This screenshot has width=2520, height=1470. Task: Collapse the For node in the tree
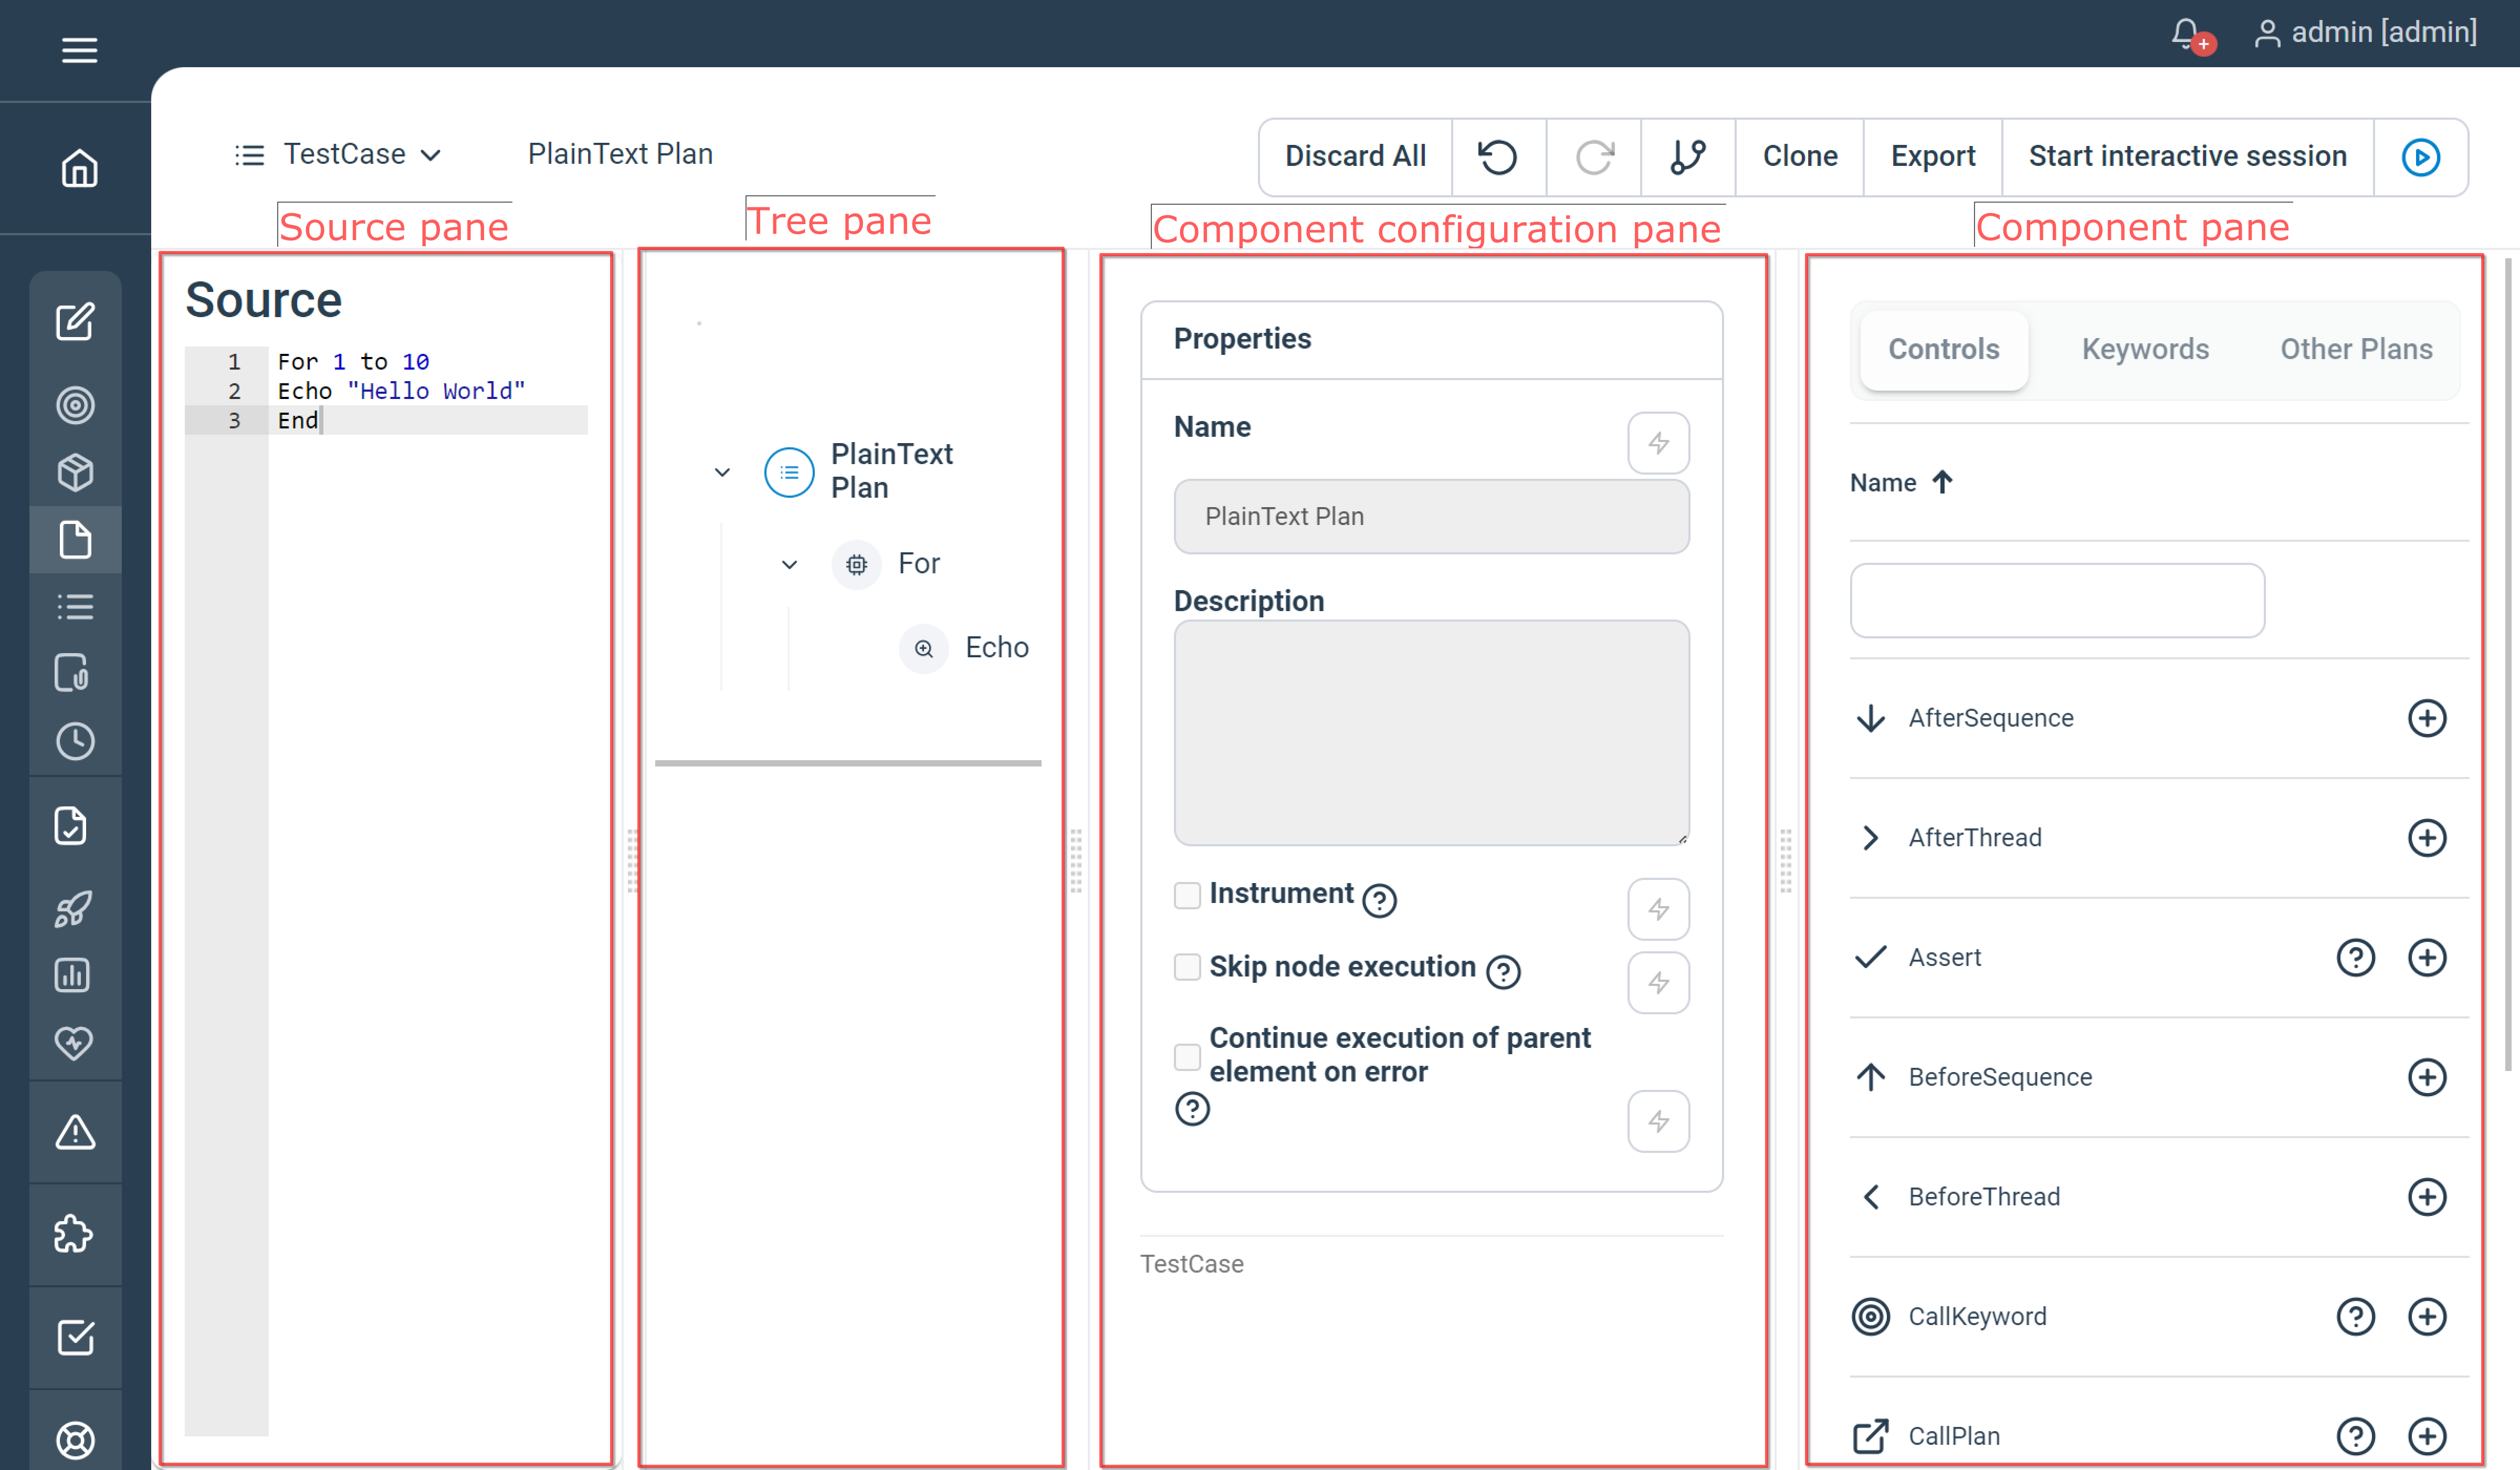tap(789, 564)
